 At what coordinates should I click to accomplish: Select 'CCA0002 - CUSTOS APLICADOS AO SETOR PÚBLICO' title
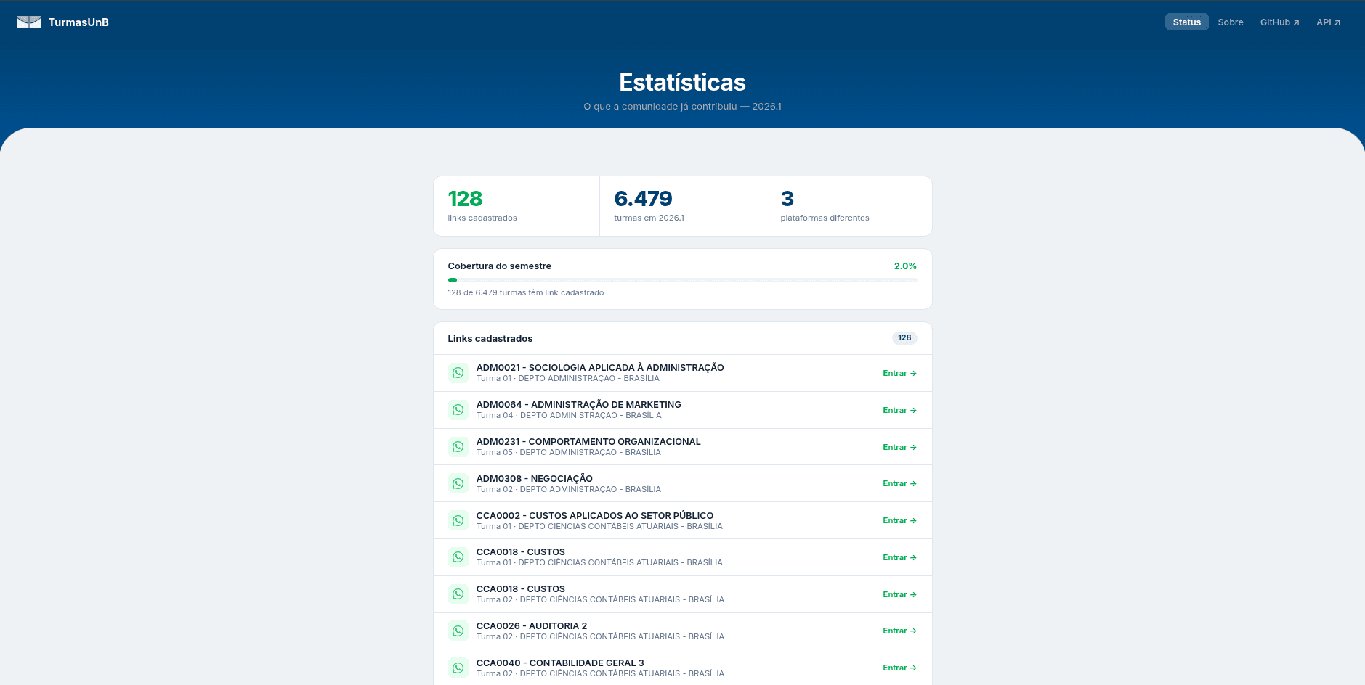click(595, 516)
